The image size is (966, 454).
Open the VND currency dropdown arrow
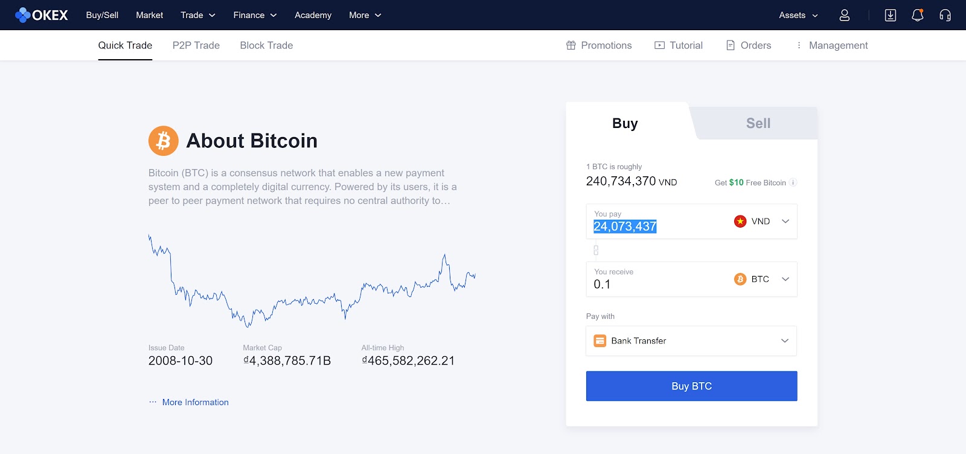[x=785, y=222]
